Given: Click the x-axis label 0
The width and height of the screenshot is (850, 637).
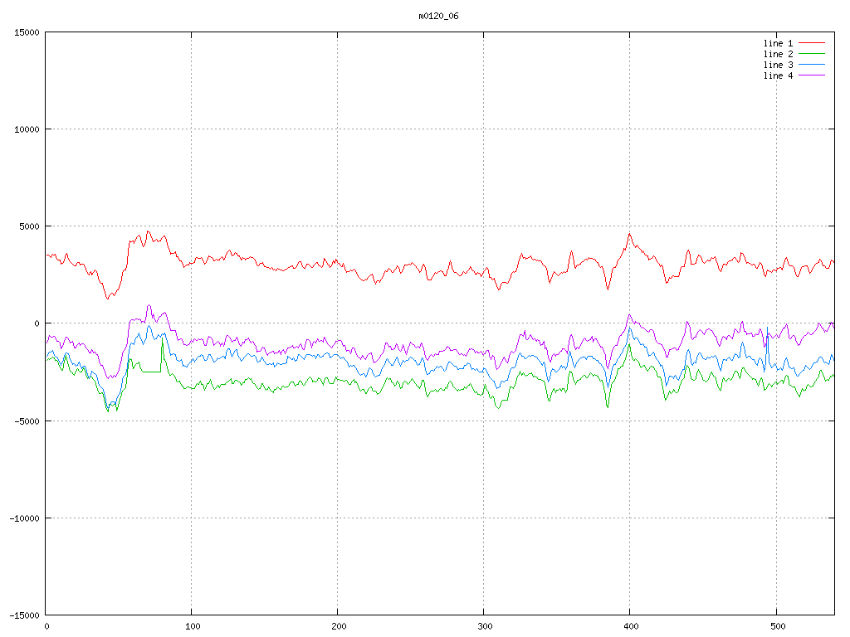Looking at the screenshot, I should click(46, 627).
